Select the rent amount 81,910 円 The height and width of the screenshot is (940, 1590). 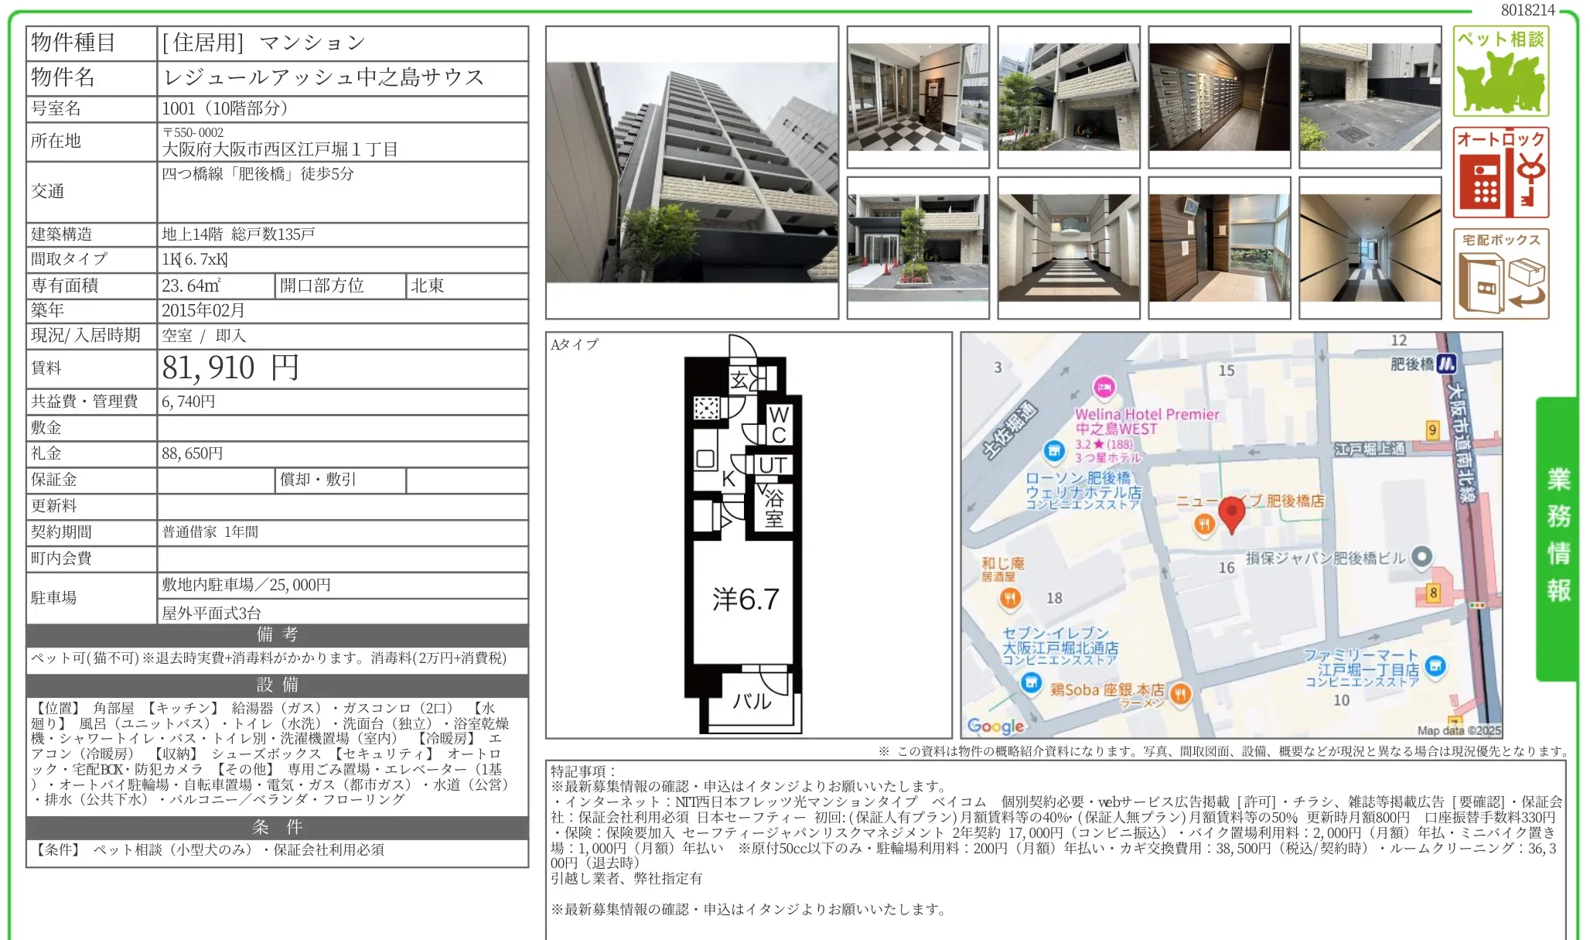tap(230, 368)
